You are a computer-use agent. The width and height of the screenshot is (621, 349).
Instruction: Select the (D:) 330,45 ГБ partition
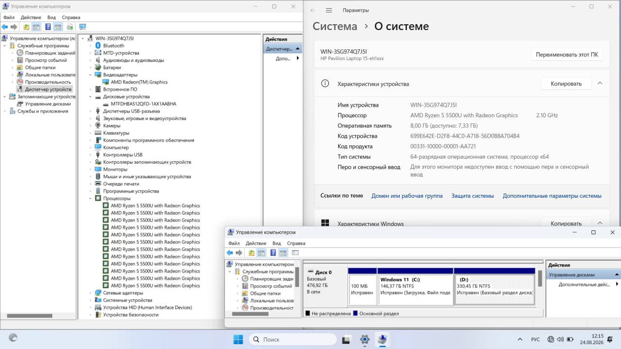(494, 286)
